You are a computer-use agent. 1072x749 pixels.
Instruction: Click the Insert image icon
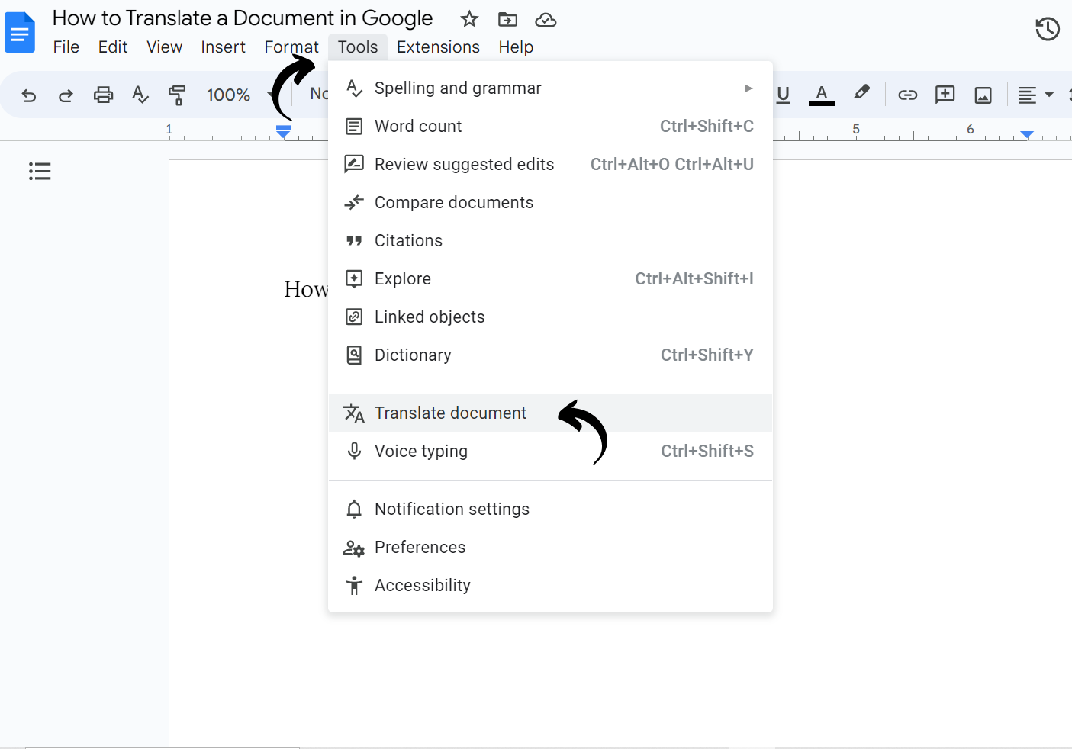coord(983,95)
